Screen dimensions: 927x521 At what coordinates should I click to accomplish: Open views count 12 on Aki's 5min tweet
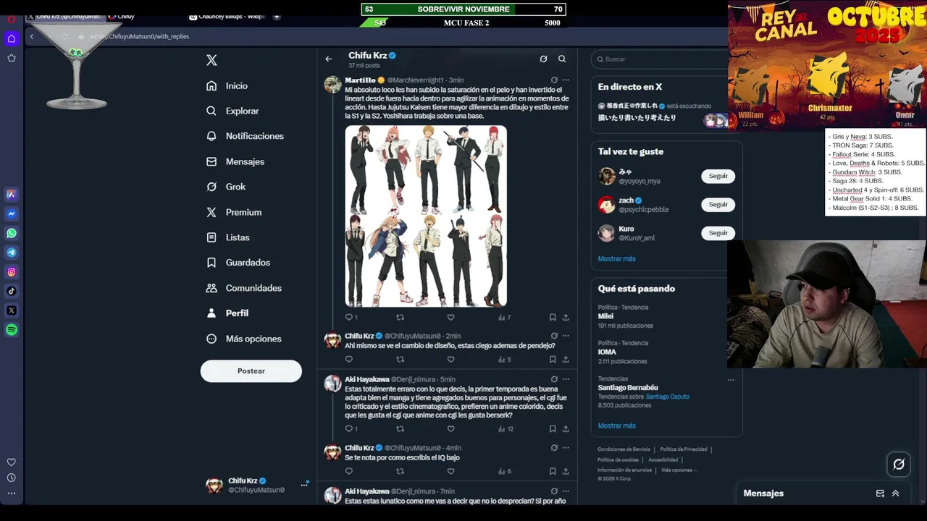(x=506, y=428)
